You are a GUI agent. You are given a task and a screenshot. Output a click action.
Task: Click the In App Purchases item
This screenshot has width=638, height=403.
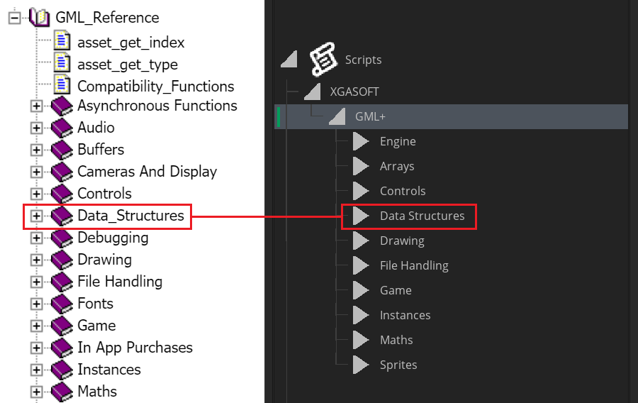[135, 348]
